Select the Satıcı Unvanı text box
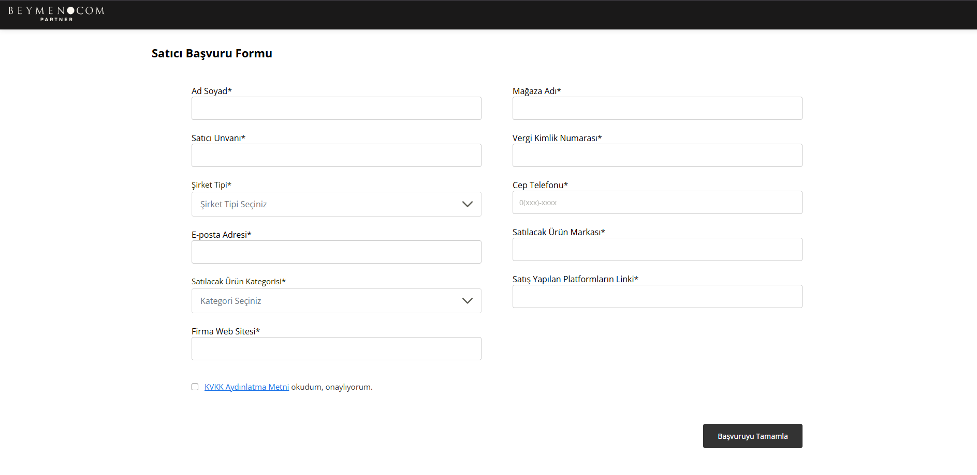Image resolution: width=977 pixels, height=475 pixels. (x=336, y=156)
